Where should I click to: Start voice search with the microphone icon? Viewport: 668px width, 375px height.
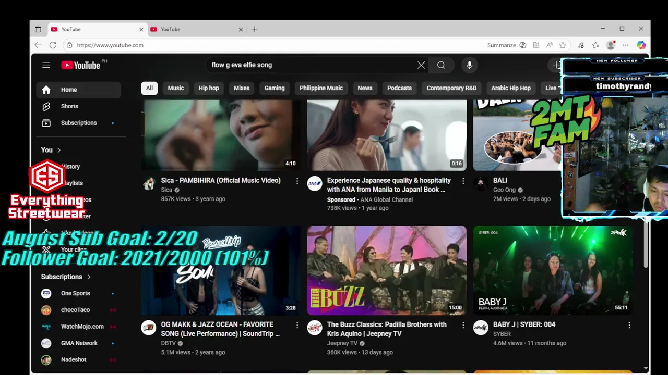pos(469,65)
